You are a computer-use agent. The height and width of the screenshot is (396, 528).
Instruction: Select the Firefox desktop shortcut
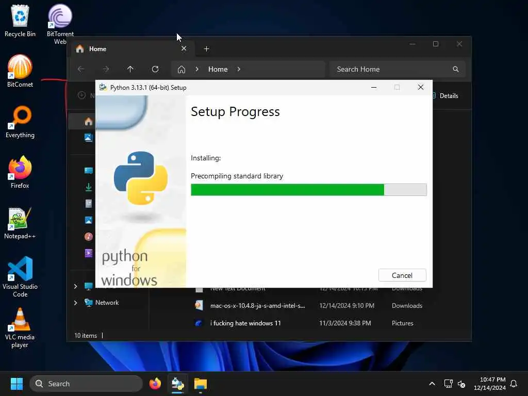[x=20, y=172]
